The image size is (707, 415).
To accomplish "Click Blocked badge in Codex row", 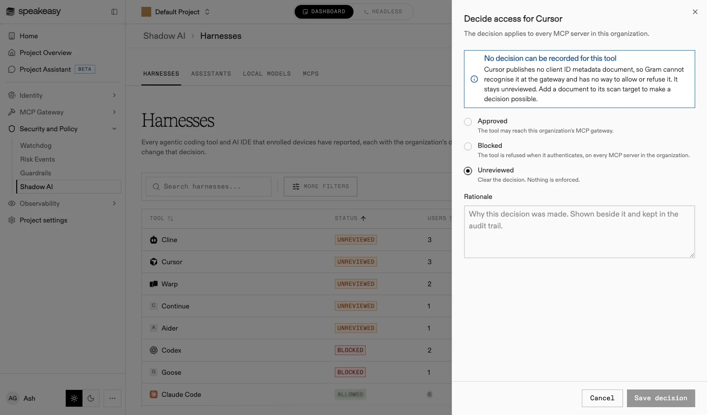I will (351, 350).
